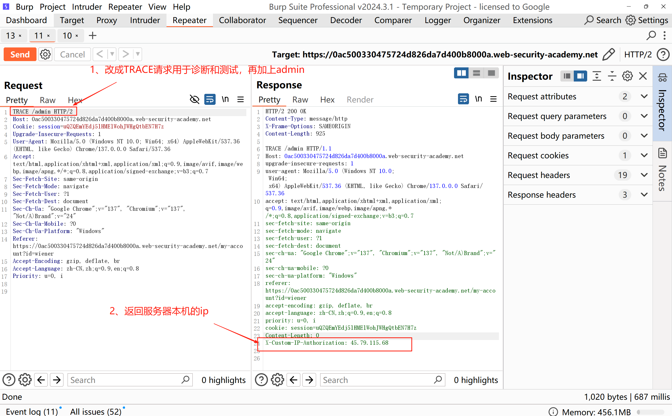Toggle line wrap icon in Request panel
This screenshot has height=416, width=672.
(x=210, y=99)
